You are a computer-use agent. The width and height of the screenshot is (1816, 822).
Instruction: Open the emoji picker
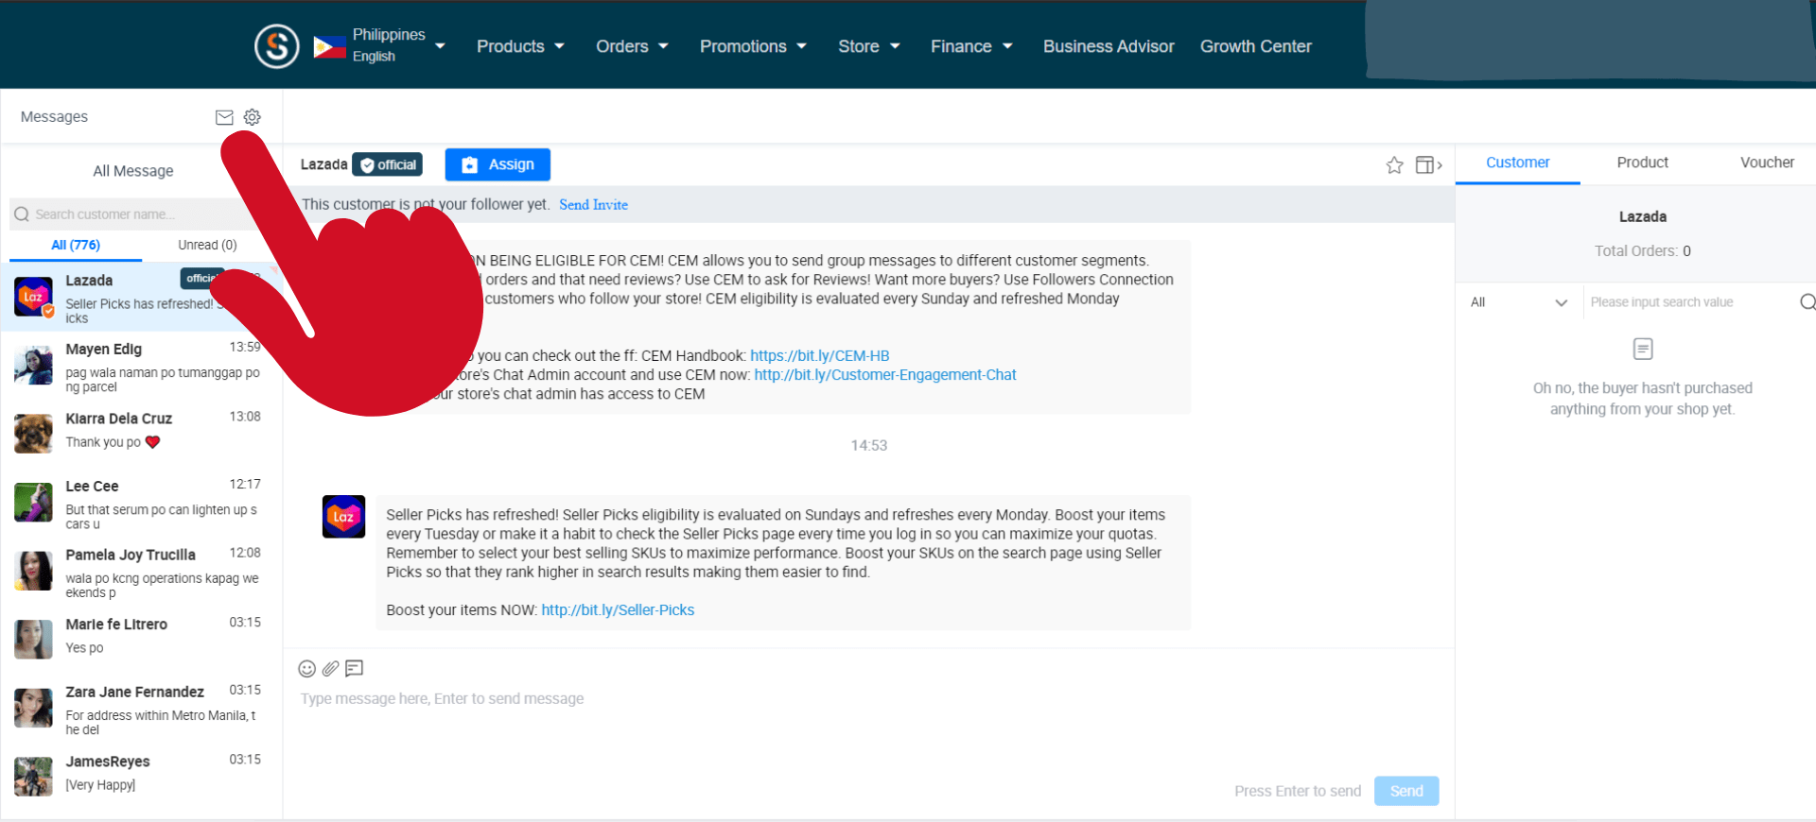pyautogui.click(x=306, y=669)
